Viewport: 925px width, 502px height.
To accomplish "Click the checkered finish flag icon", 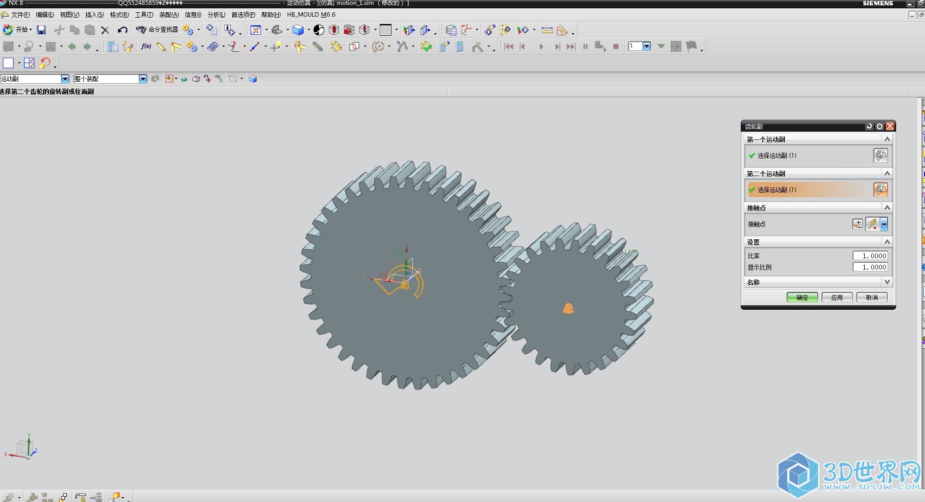I will point(691,46).
